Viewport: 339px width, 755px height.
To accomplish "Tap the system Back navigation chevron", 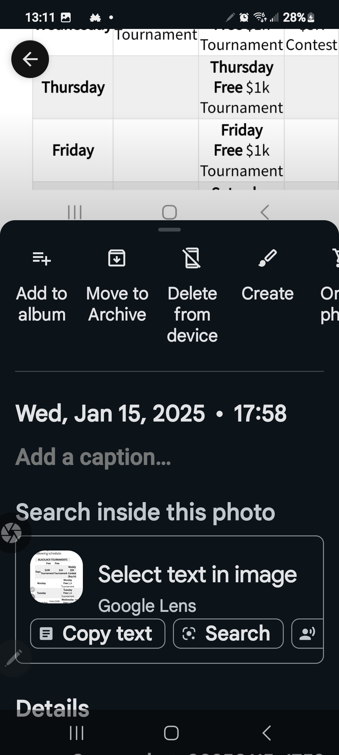I will click(266, 733).
